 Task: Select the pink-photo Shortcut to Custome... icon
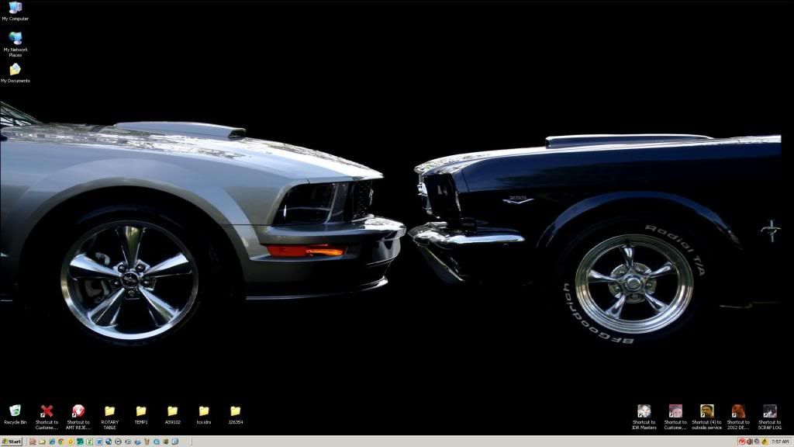(x=675, y=417)
